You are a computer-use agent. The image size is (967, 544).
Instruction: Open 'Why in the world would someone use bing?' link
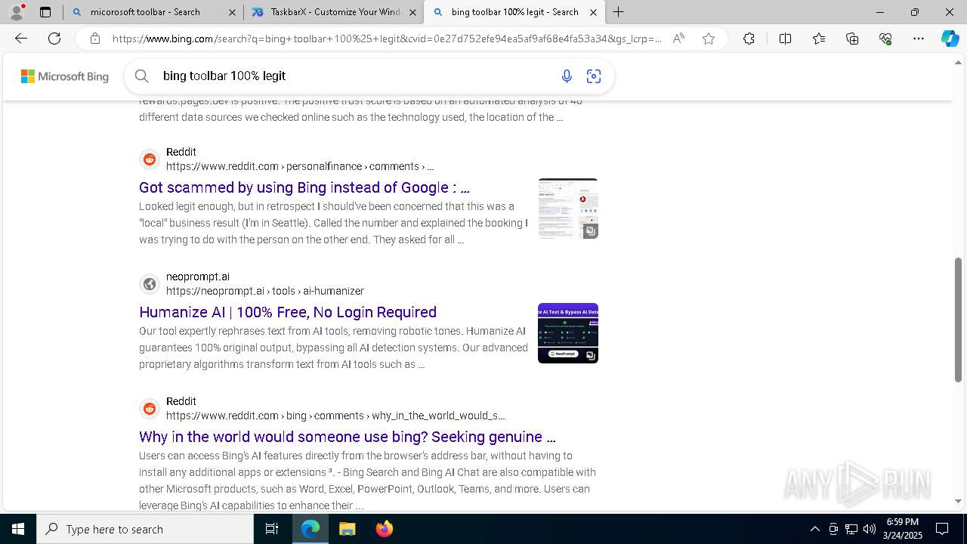[x=348, y=437]
